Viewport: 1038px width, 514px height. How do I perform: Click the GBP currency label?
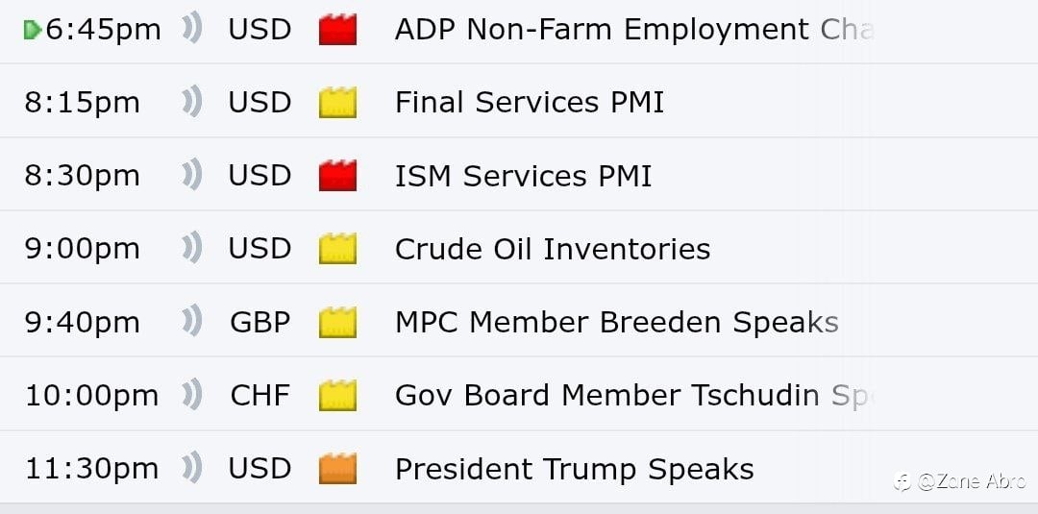click(x=259, y=322)
